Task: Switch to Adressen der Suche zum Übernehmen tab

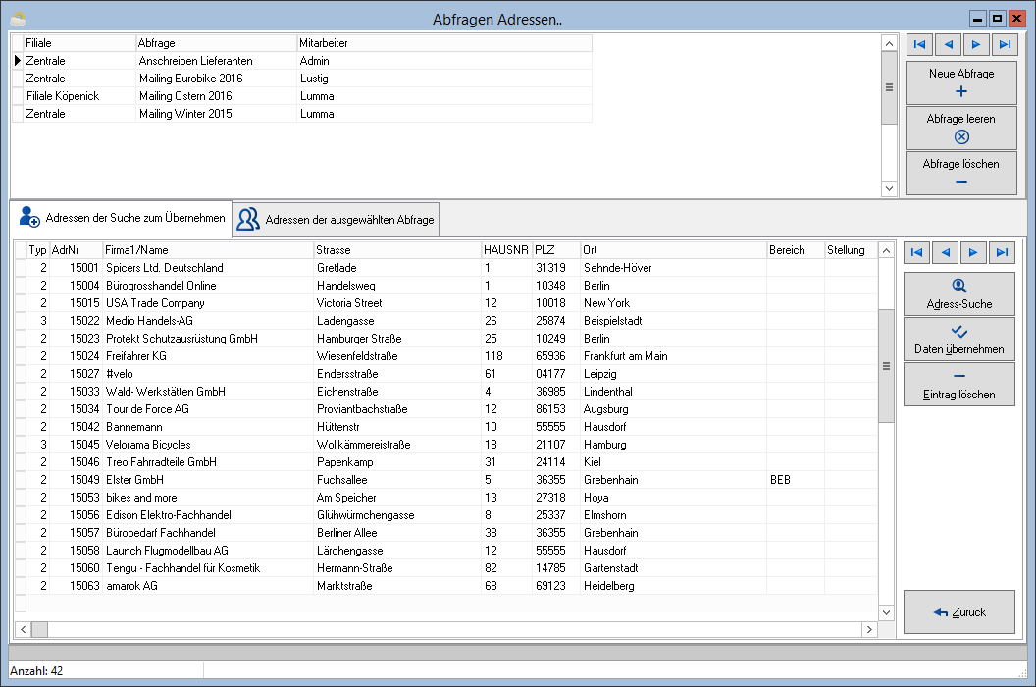Action: click(122, 218)
